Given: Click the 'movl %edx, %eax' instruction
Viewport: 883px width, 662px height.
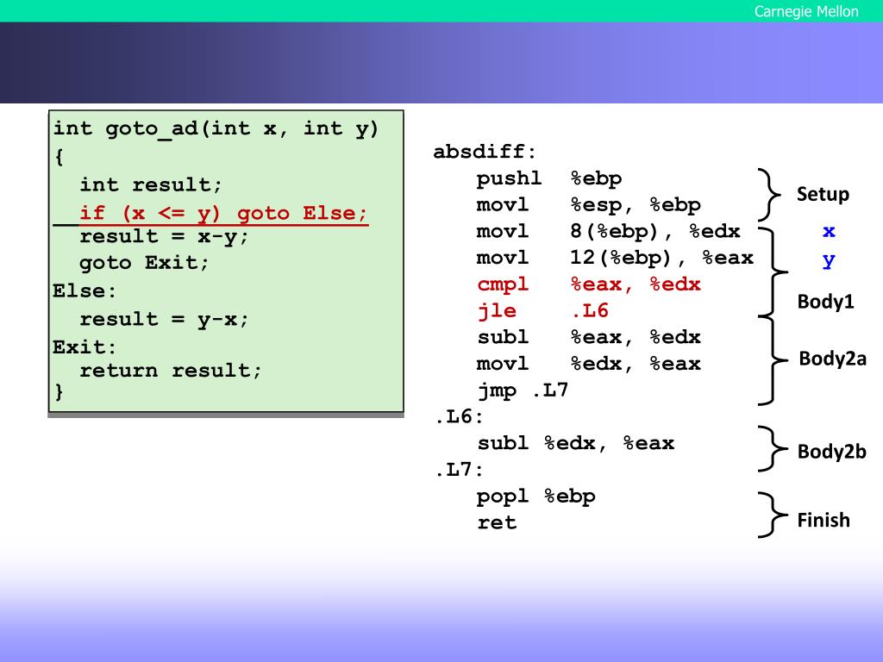Looking at the screenshot, I should 588,364.
